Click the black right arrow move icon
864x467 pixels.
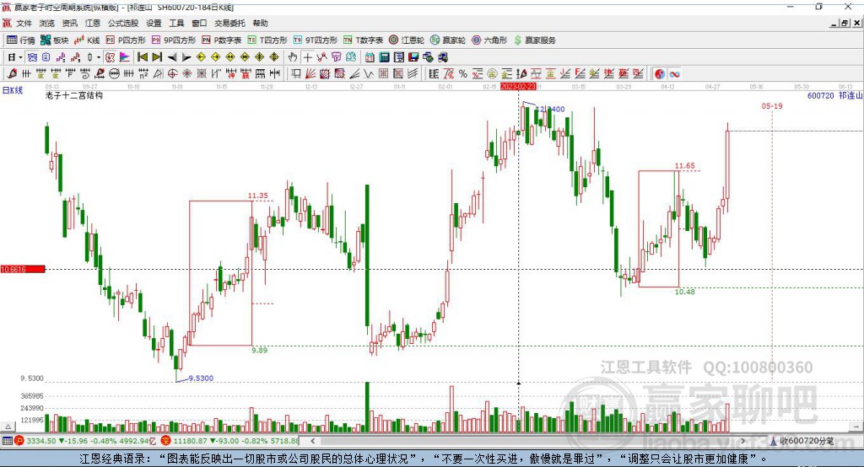pyautogui.click(x=186, y=57)
